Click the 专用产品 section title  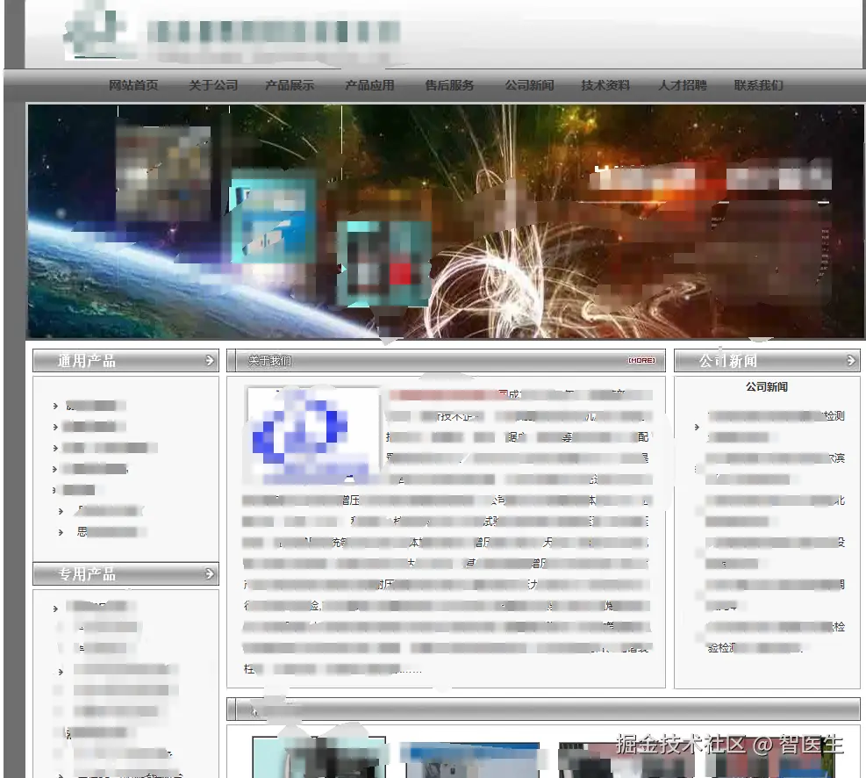point(87,574)
